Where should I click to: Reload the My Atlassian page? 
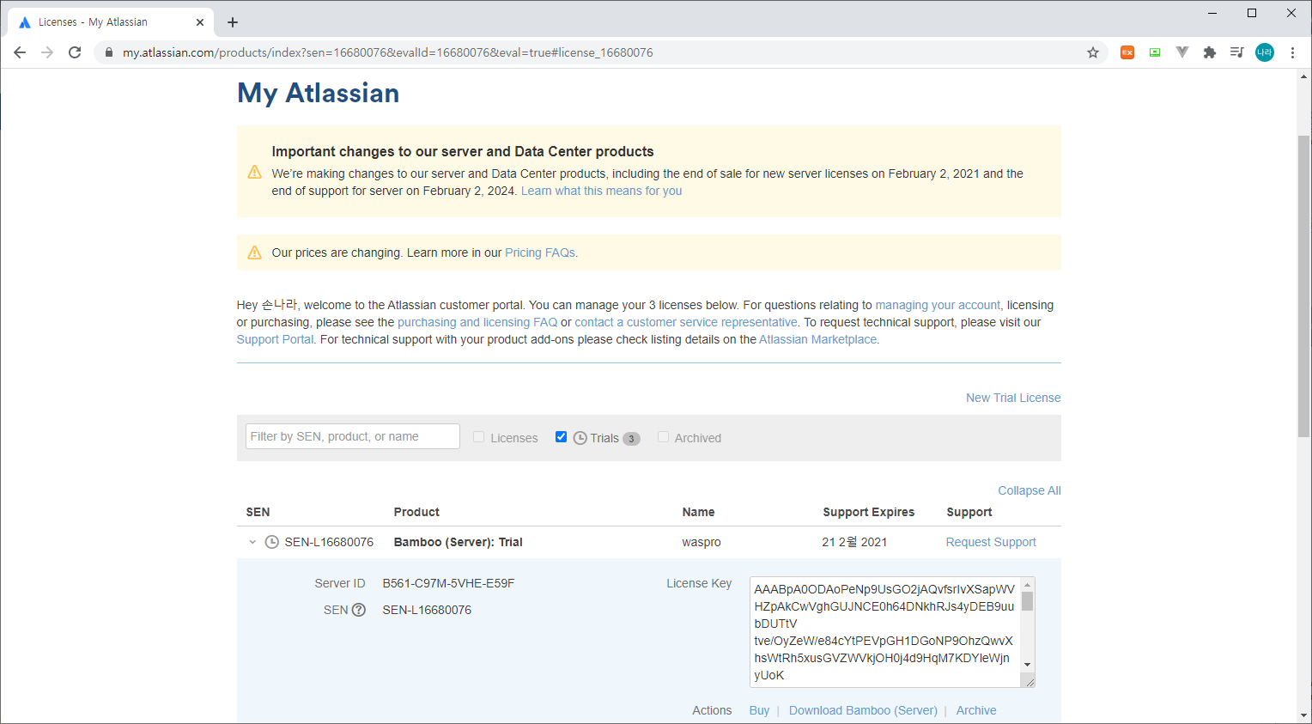75,52
